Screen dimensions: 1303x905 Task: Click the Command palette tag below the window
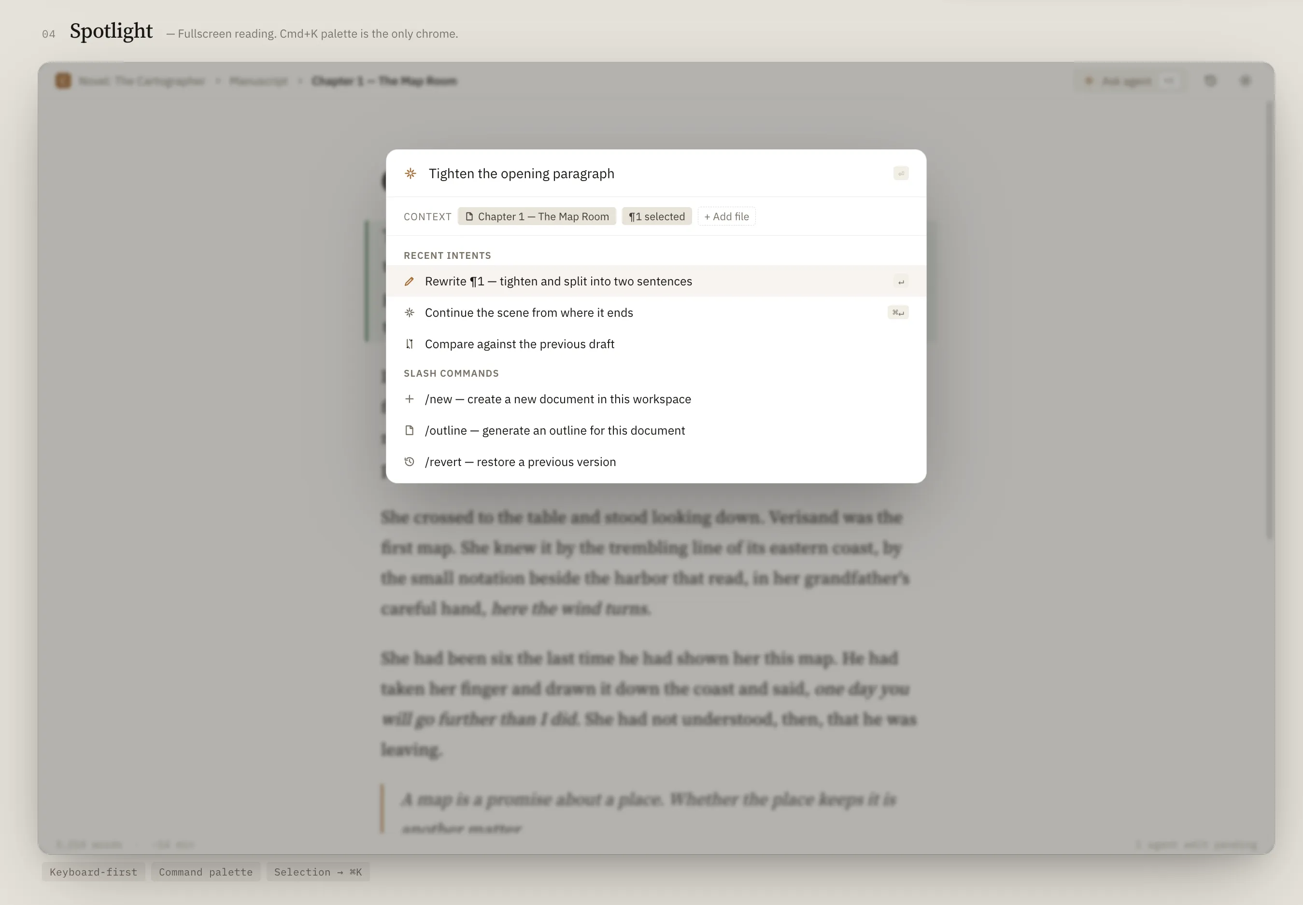click(x=205, y=872)
